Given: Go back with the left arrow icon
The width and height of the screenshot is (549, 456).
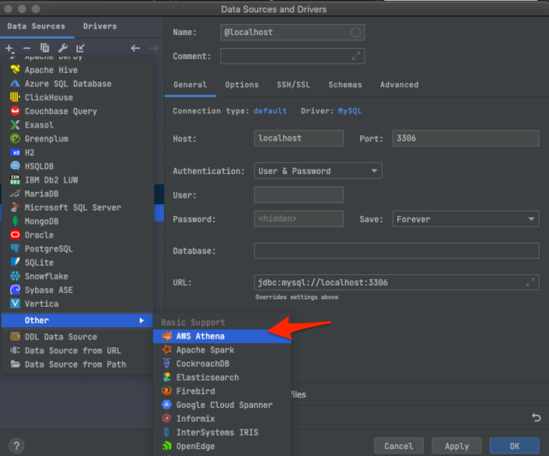Looking at the screenshot, I should pos(136,48).
